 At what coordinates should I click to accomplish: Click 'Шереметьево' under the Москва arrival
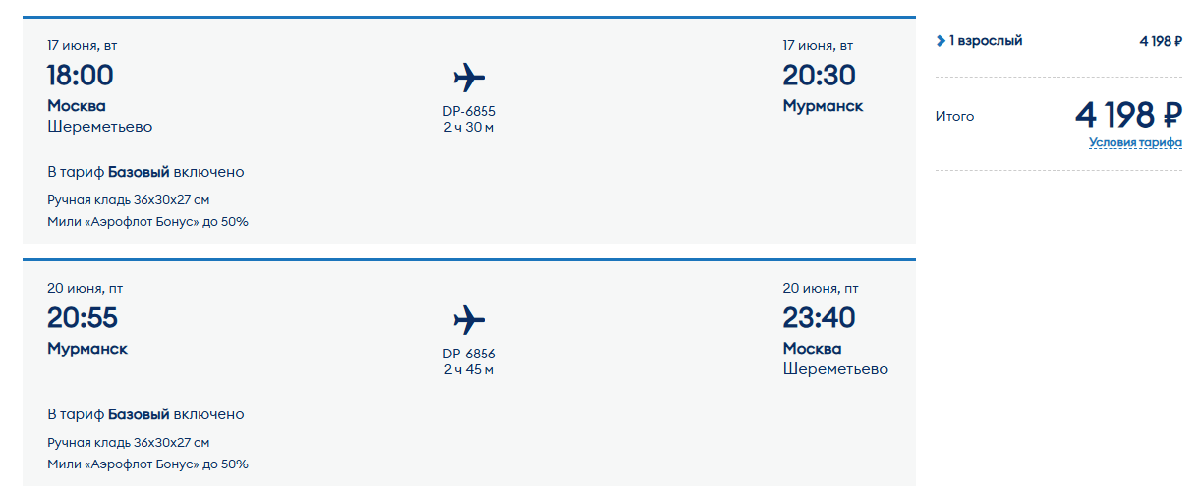[835, 370]
